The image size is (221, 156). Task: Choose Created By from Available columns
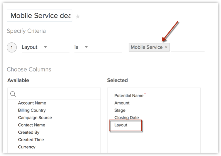tap(29, 132)
